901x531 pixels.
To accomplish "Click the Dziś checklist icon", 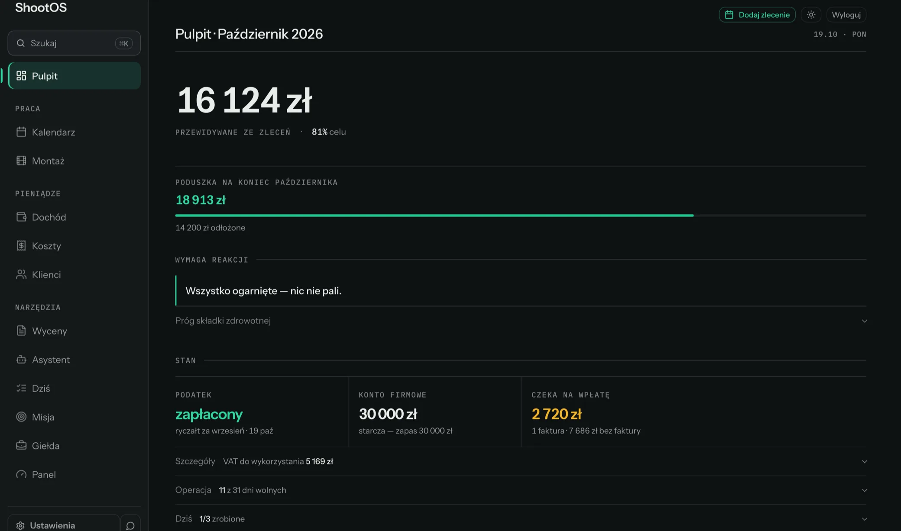I will click(21, 388).
